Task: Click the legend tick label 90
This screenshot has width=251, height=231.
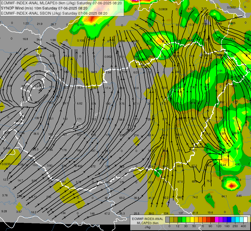Action: click(x=210, y=226)
